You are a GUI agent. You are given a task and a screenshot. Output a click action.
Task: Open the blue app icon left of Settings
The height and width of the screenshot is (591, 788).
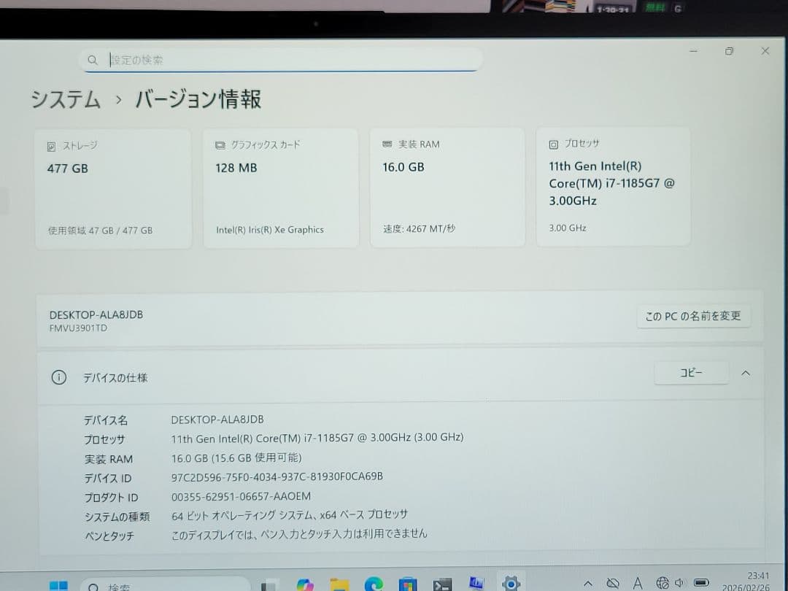476,583
